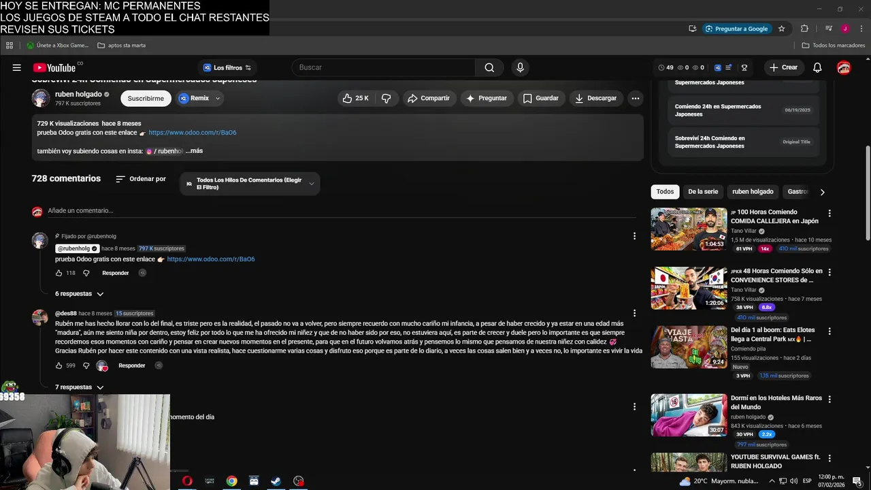The width and height of the screenshot is (871, 490).
Task: Open 100 Horas Comiendo video thumbnail
Action: [x=689, y=229]
